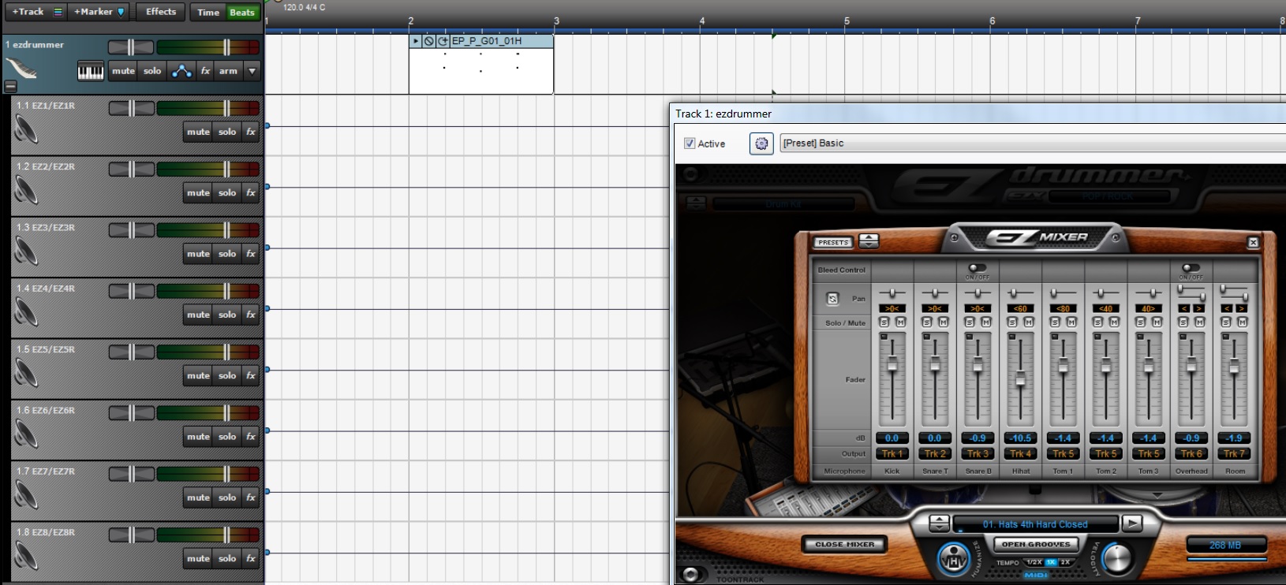This screenshot has width=1286, height=585.
Task: Open the Overhead output Trk 6 selector
Action: [1191, 454]
